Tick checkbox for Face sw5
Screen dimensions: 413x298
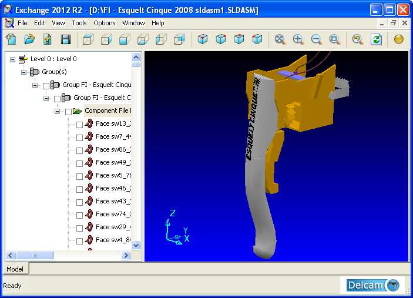[79, 176]
